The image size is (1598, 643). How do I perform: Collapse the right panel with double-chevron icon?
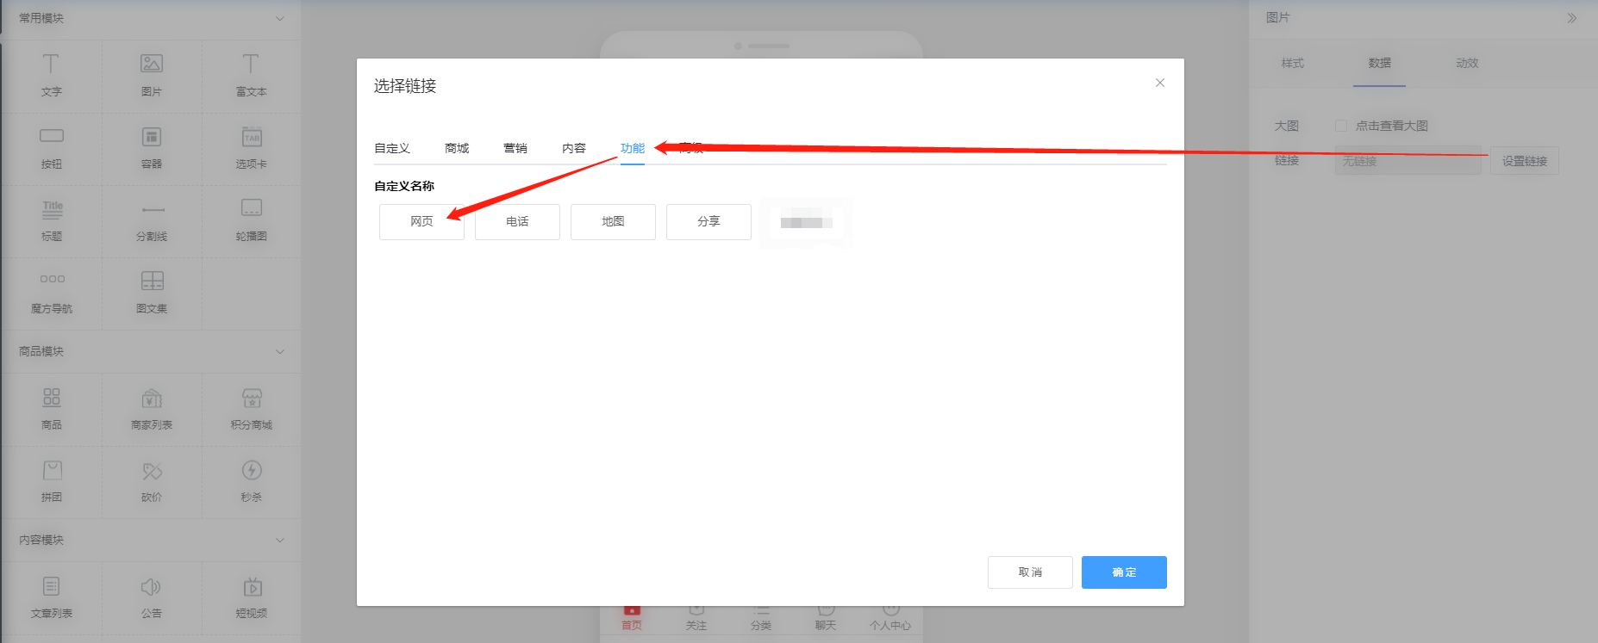coord(1572,18)
